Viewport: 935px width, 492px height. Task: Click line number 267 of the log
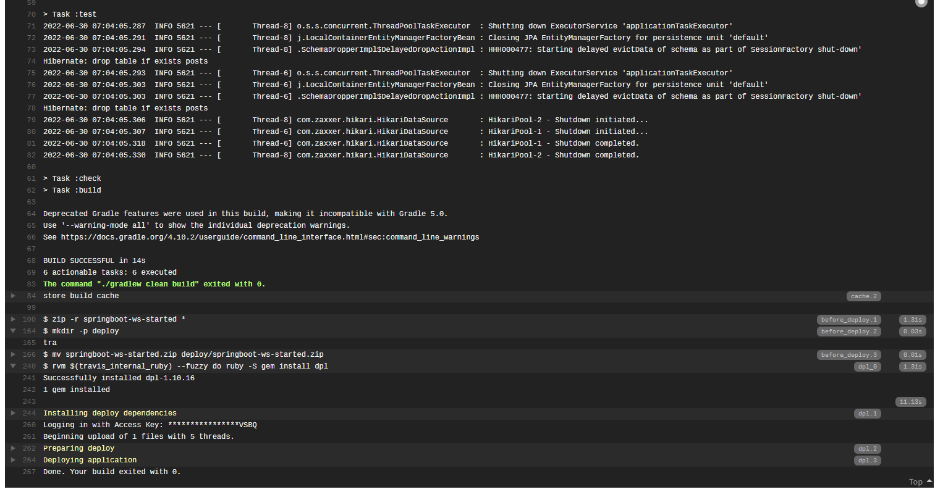tap(29, 472)
